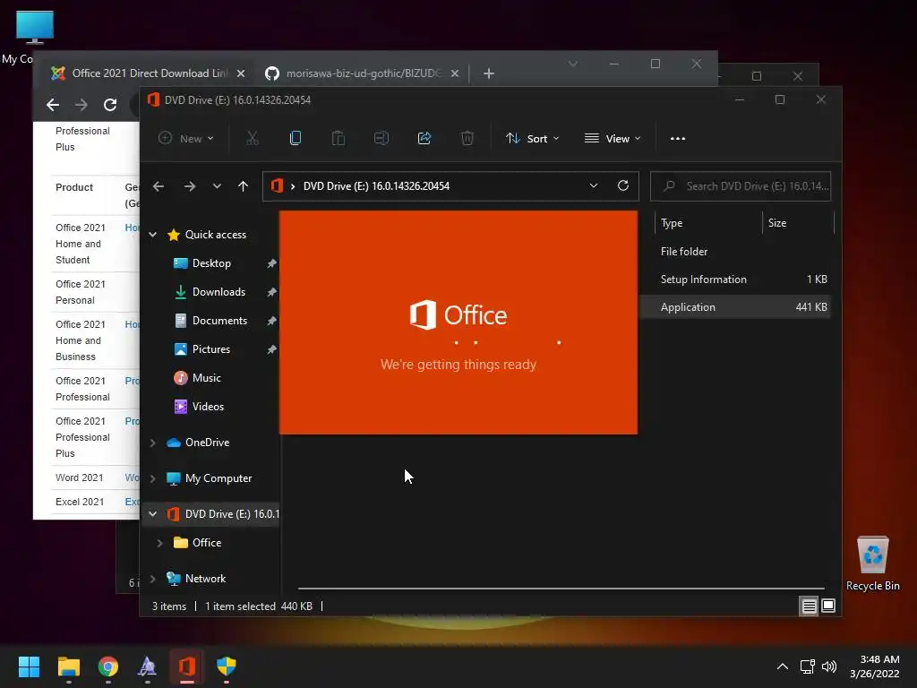
Task: Open a new browser tab with plus
Action: [489, 73]
